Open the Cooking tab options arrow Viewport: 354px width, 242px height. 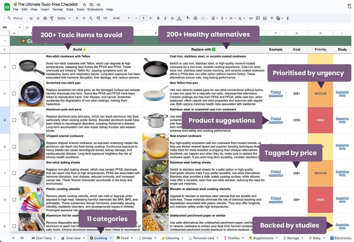tap(111, 238)
